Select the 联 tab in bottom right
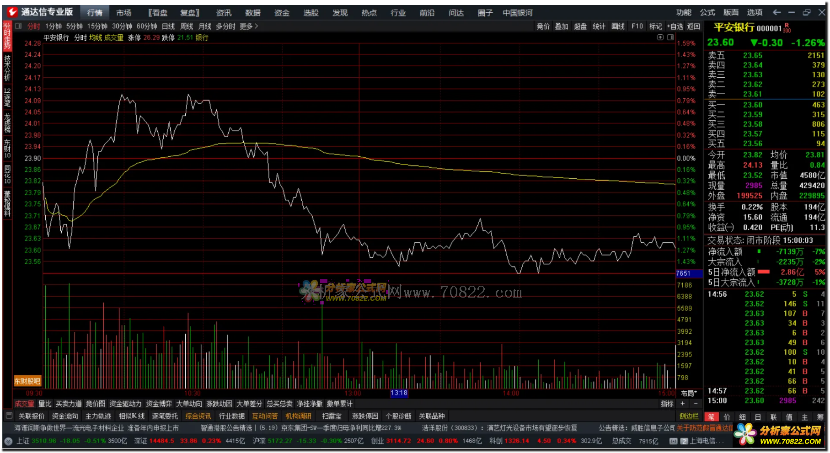The height and width of the screenshot is (453, 830). tap(774, 416)
